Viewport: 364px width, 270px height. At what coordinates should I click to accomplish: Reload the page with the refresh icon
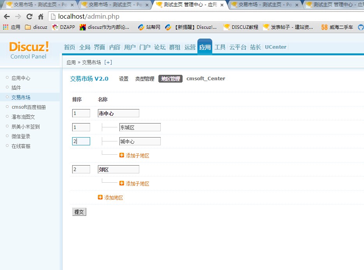pos(30,16)
